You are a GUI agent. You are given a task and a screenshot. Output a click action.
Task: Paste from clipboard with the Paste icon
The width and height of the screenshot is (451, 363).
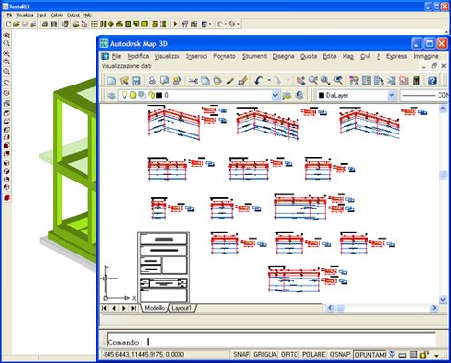(218, 80)
